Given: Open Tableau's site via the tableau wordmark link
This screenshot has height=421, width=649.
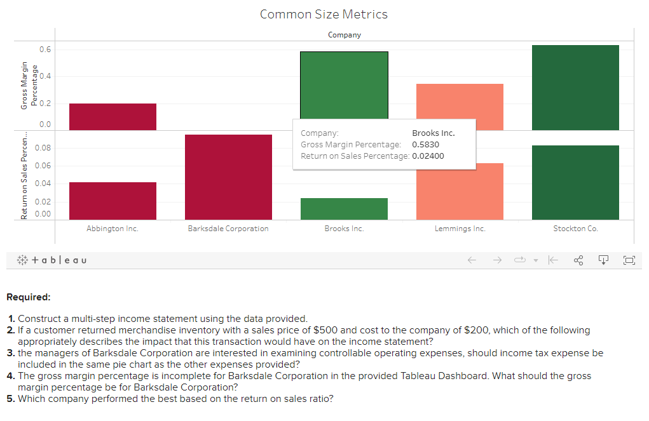Looking at the screenshot, I should 61,260.
